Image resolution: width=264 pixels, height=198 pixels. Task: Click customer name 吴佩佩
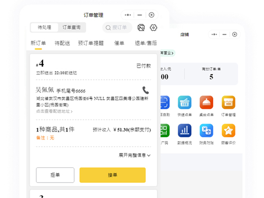pos(45,90)
